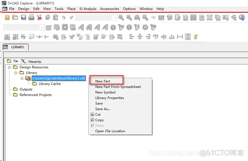Collapse the library1.olb tree node
The width and height of the screenshot is (248, 161).
22,78
